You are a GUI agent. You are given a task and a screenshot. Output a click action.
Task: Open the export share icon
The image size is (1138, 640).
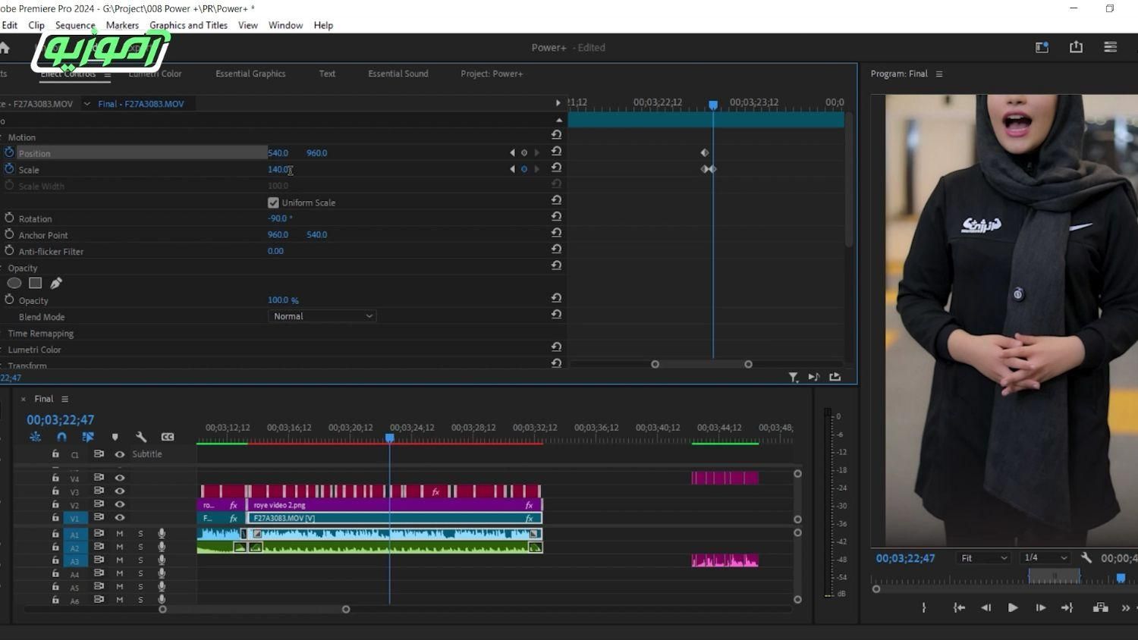click(1076, 47)
